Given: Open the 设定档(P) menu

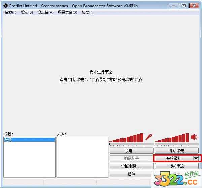Looking at the screenshot, I should (x=45, y=12).
